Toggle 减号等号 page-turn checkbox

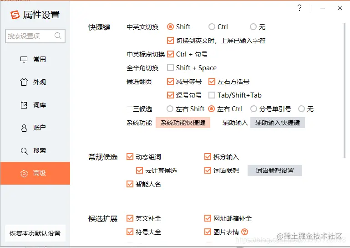coord(170,82)
